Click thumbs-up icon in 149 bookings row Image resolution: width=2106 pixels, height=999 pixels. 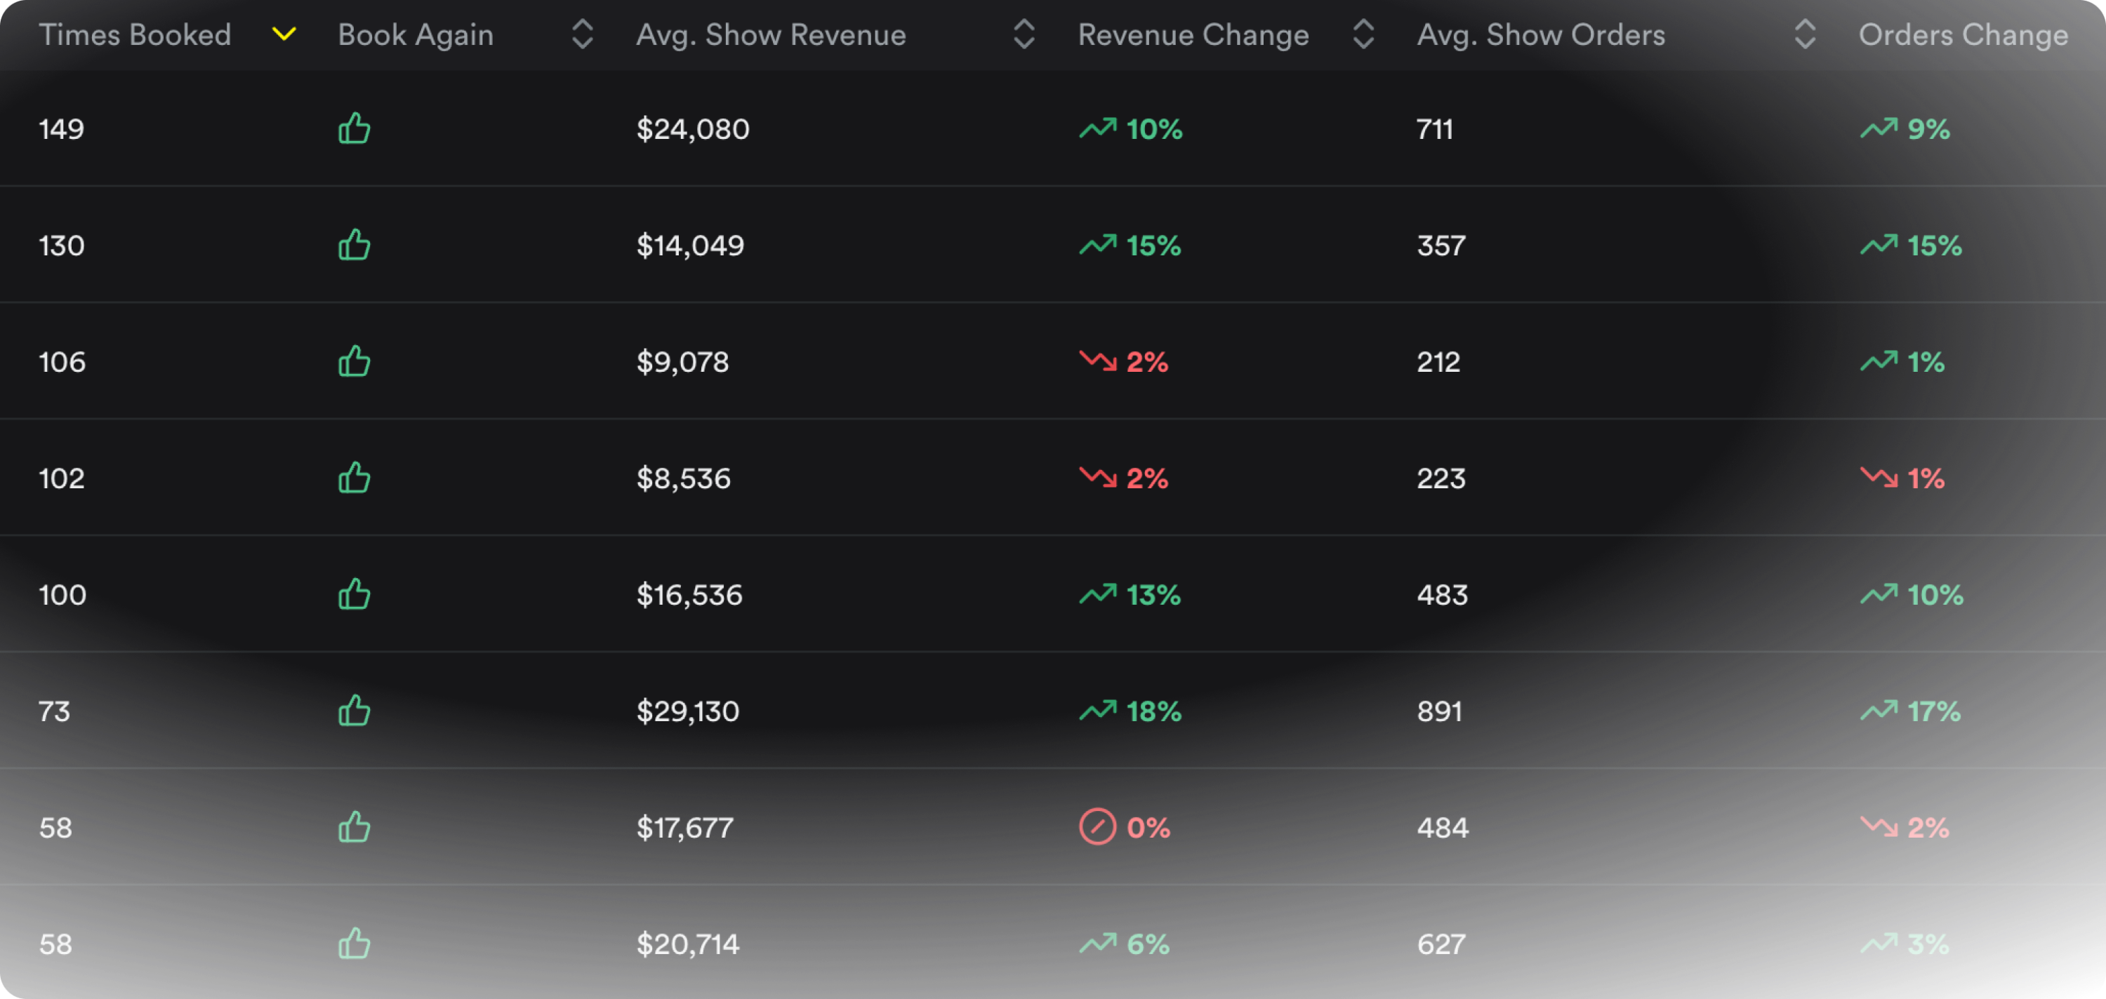coord(354,128)
